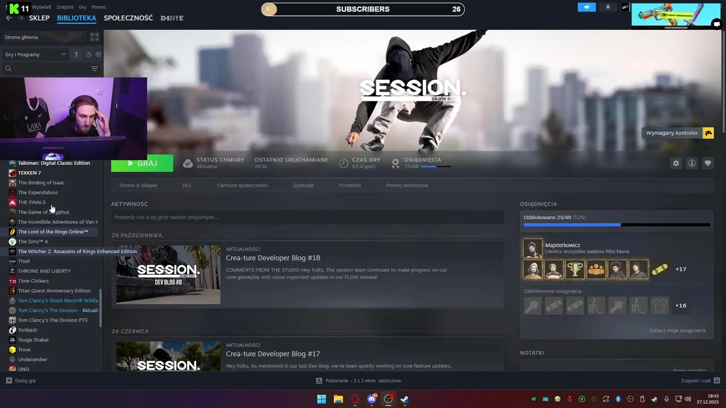Click the achievements progress bar
This screenshot has width=726, height=408.
click(617, 225)
